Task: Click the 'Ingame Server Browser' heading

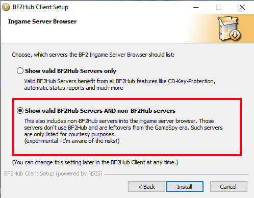Action: coord(42,21)
